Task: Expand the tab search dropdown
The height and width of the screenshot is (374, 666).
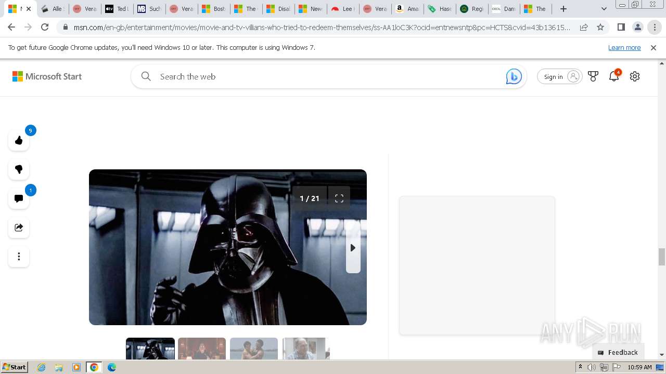Action: [604, 9]
